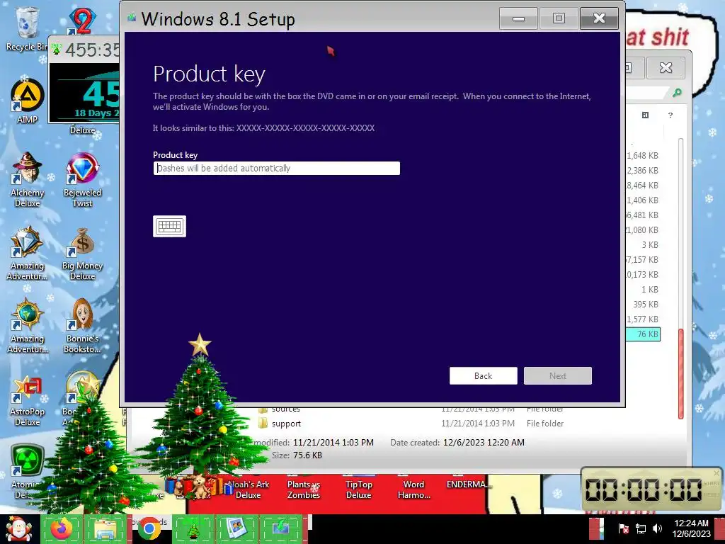Close the Explorer window behind Setup
This screenshot has height=544, width=725.
pos(666,67)
